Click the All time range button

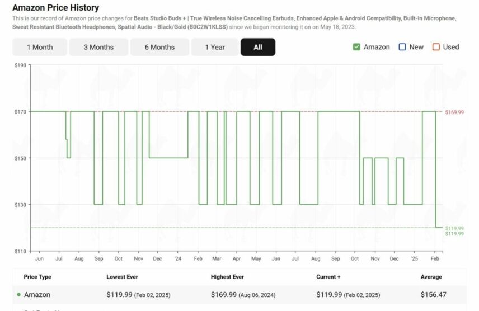coord(257,48)
